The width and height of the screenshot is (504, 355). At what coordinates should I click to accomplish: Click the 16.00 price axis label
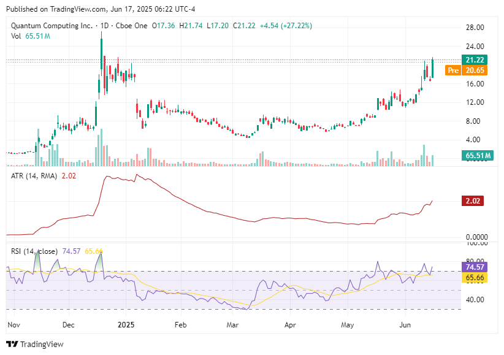click(475, 84)
